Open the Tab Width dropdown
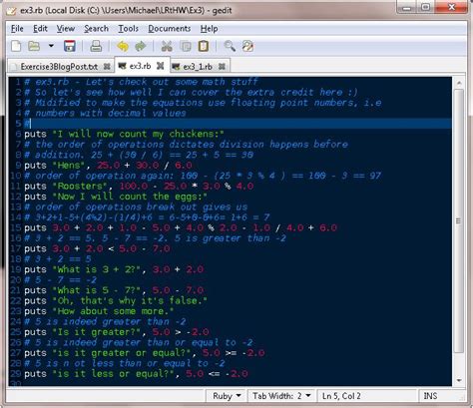This screenshot has width=473, height=408. coord(281,396)
